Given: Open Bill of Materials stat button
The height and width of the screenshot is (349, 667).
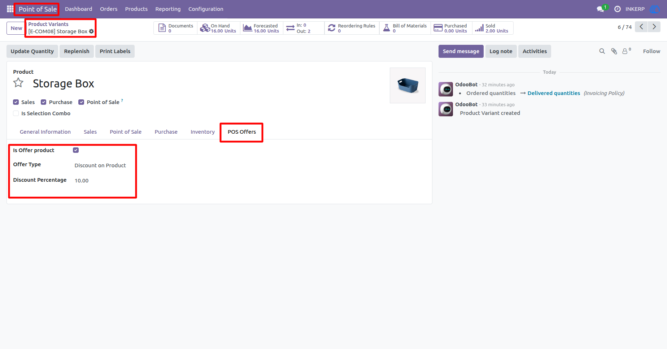Looking at the screenshot, I should [x=405, y=28].
